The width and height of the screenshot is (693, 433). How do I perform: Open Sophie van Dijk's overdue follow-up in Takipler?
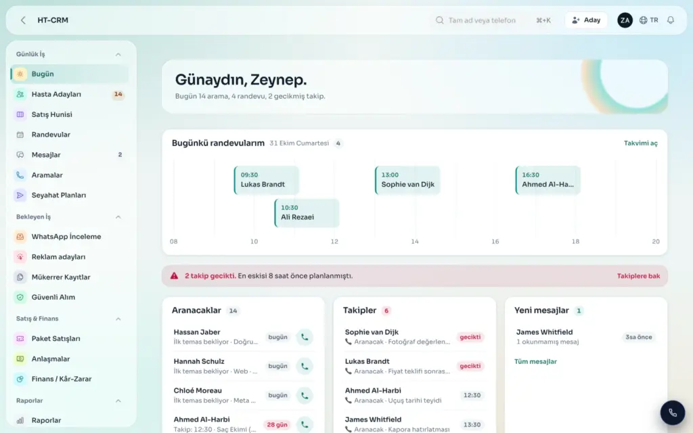414,337
